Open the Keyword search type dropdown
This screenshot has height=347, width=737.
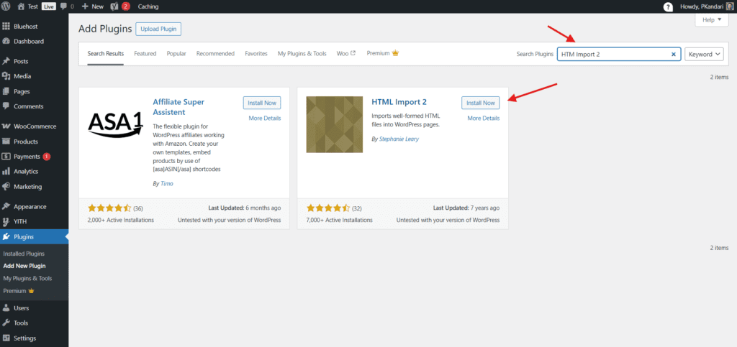704,55
